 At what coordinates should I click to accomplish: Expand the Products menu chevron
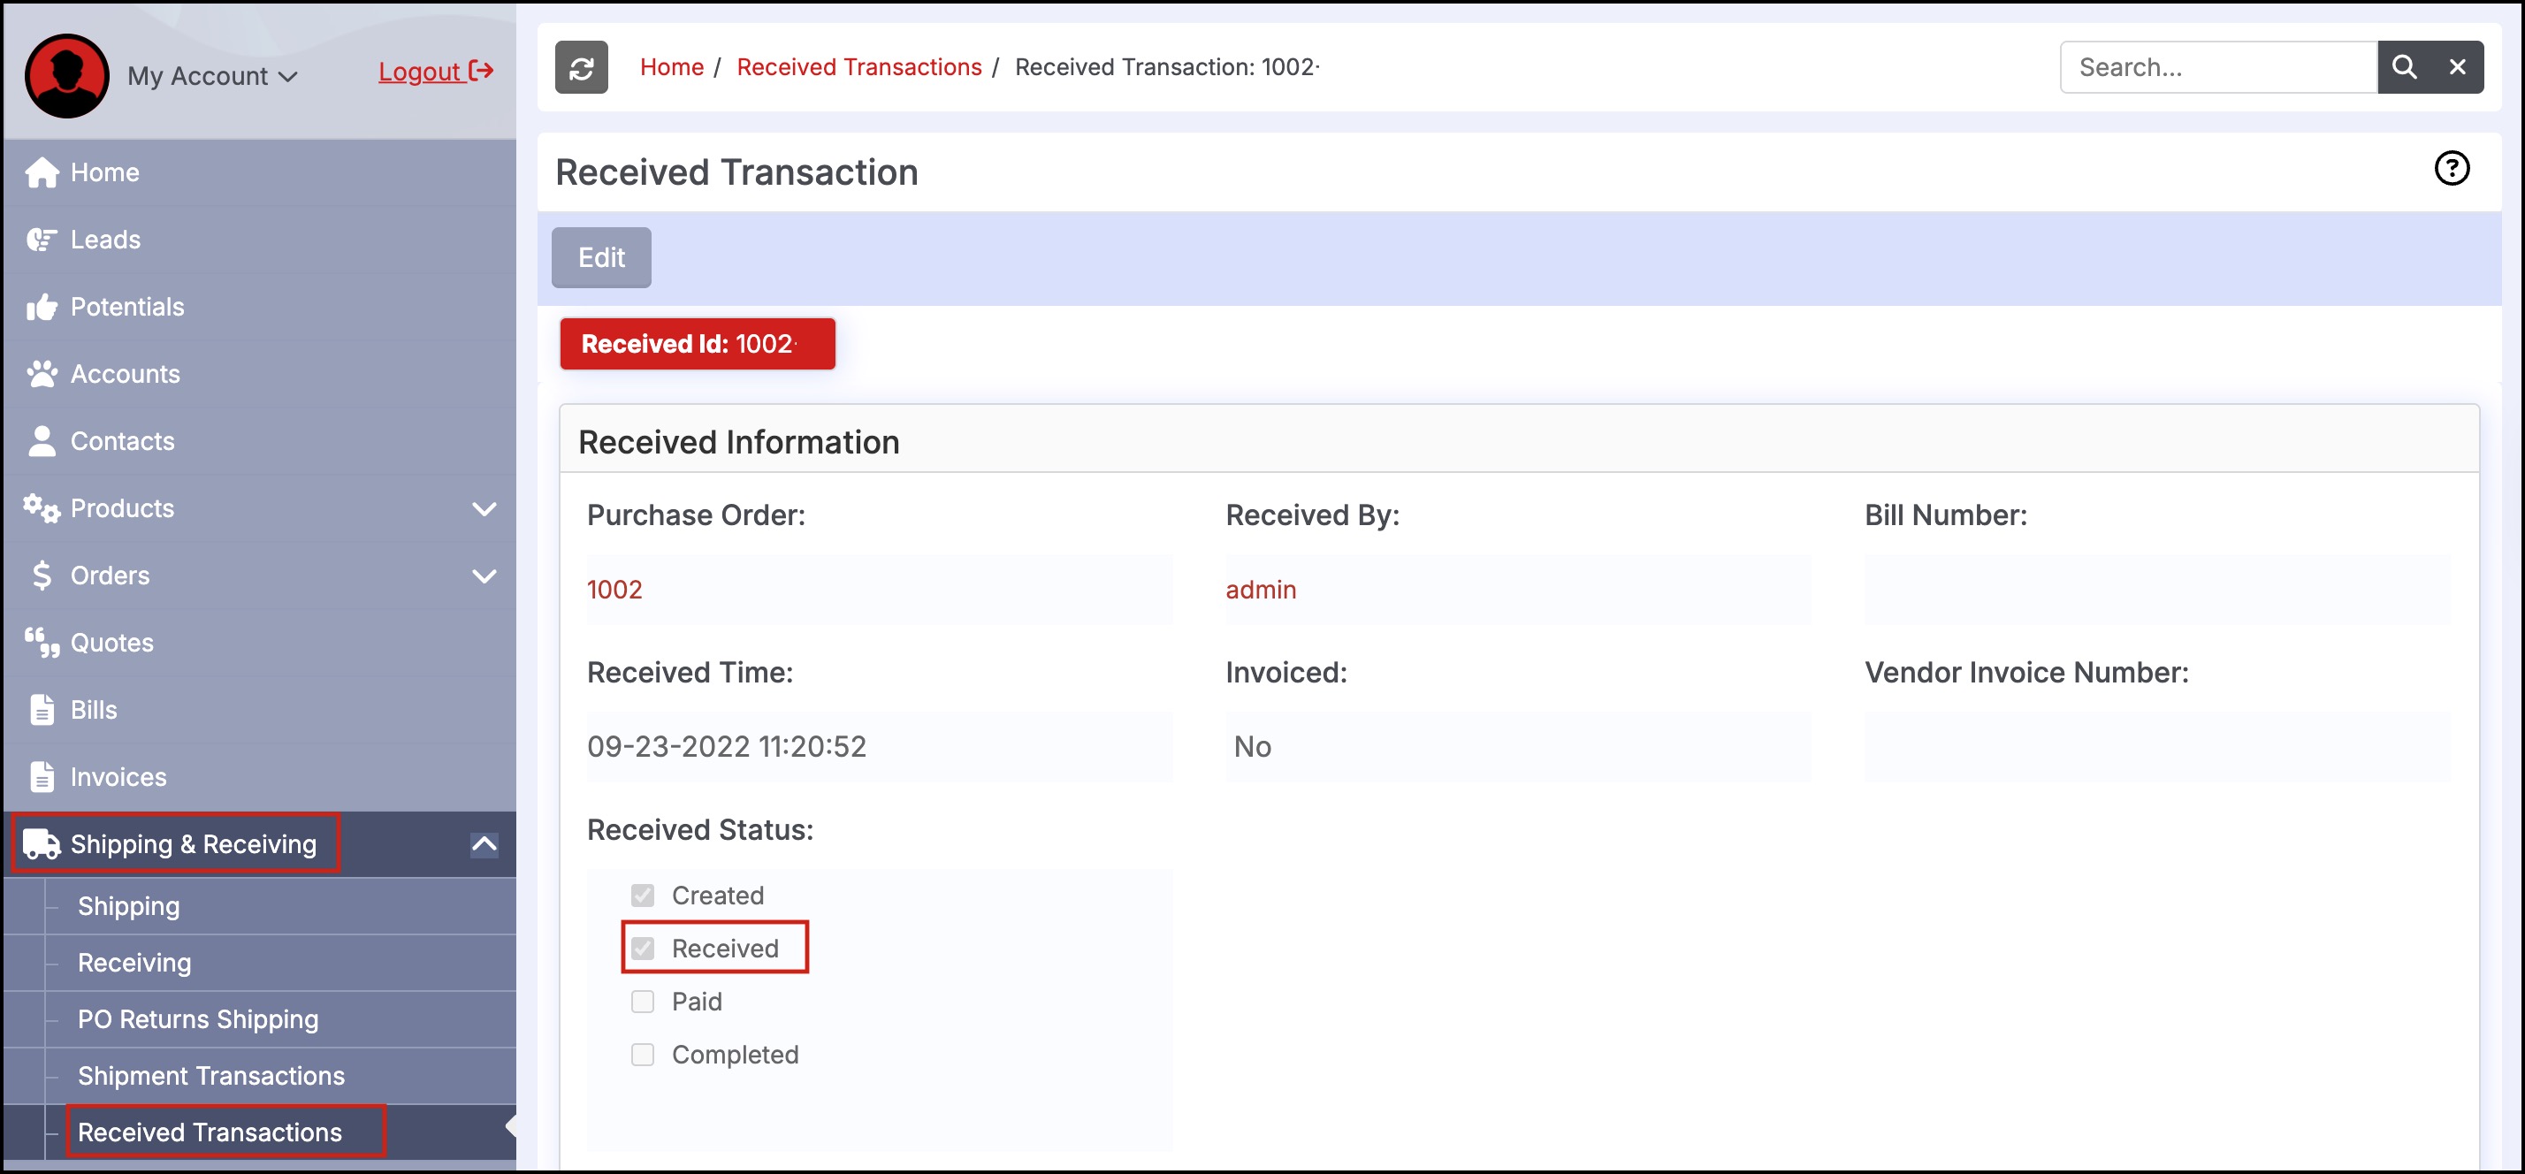(x=484, y=508)
